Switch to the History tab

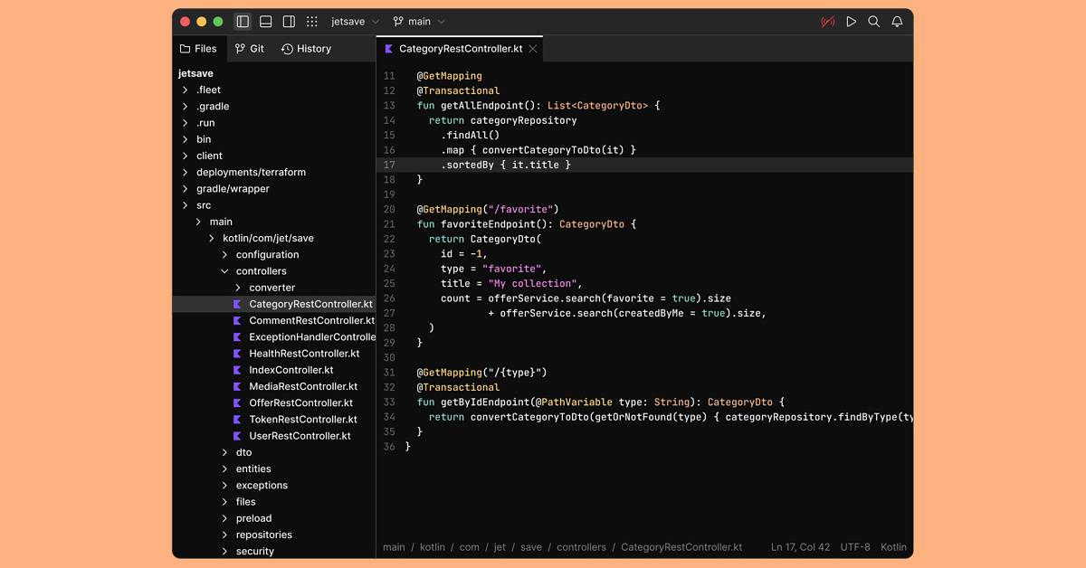[x=306, y=49]
